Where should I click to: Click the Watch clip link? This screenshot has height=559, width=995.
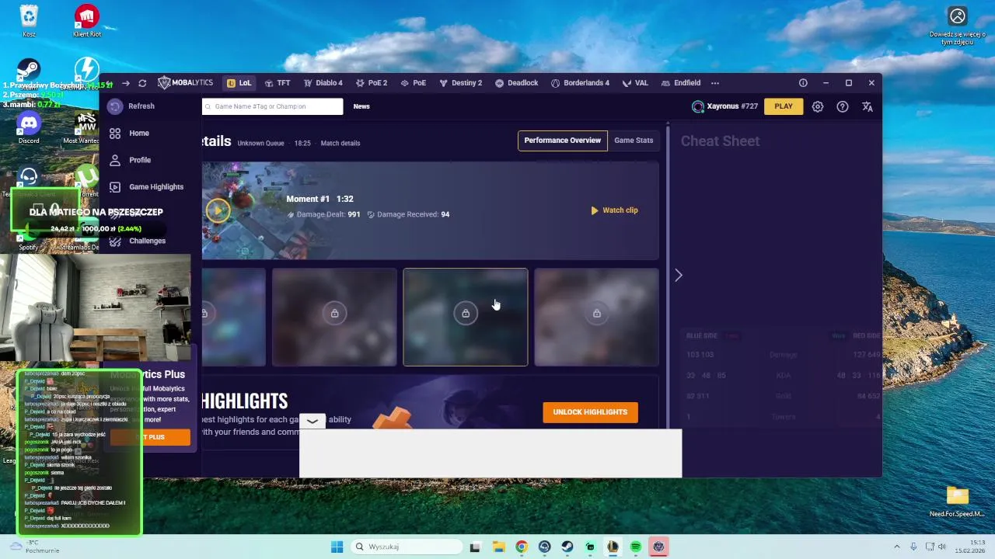point(614,210)
